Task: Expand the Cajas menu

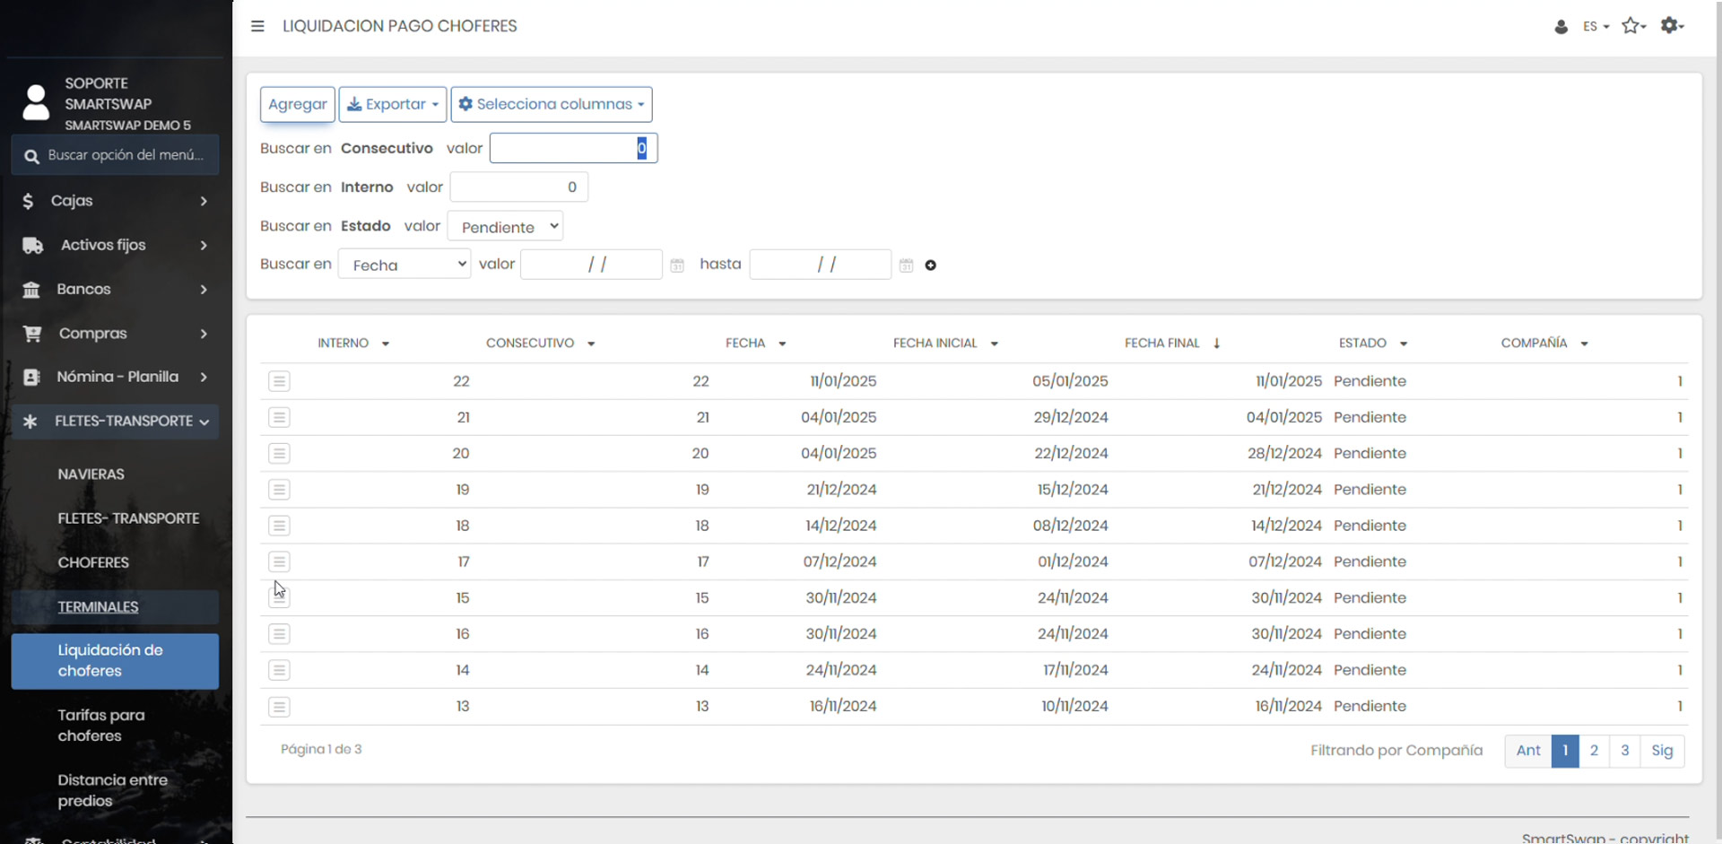Action: (x=115, y=201)
